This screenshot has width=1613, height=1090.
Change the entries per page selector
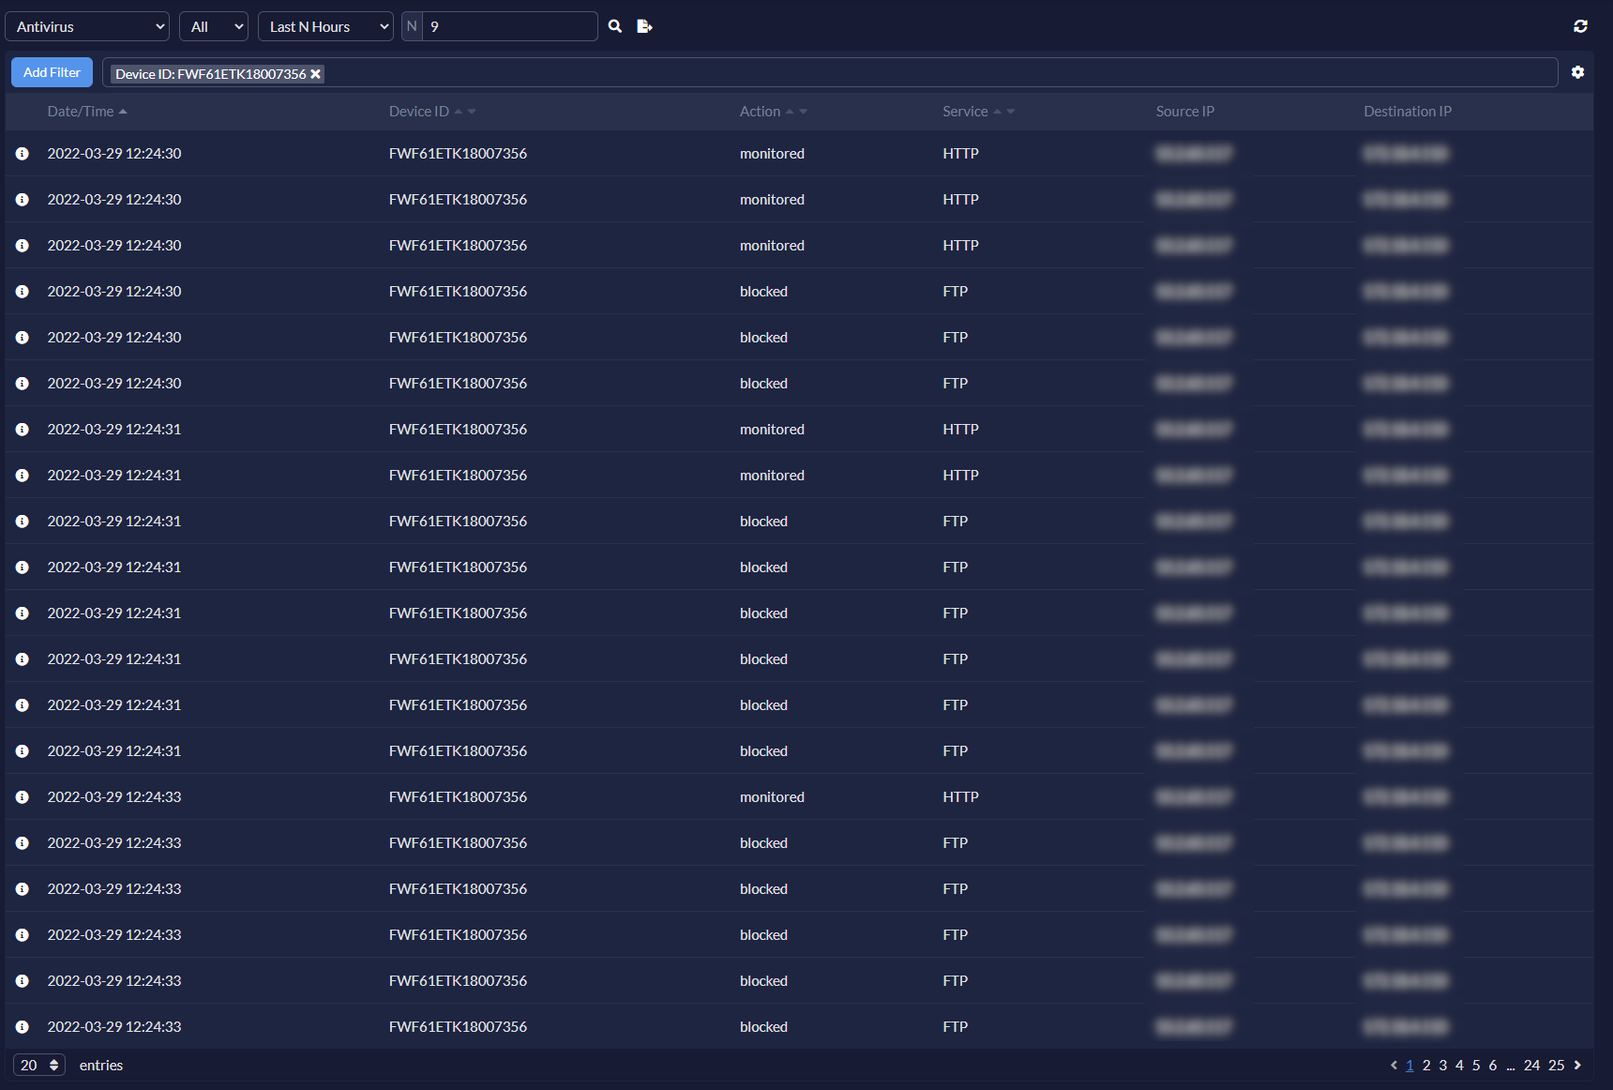click(39, 1065)
